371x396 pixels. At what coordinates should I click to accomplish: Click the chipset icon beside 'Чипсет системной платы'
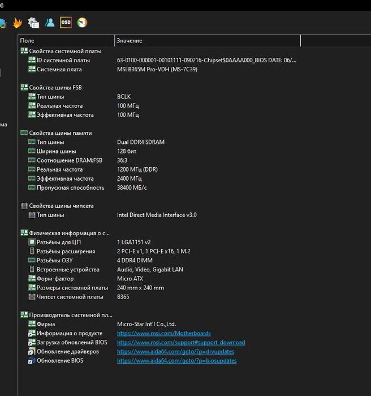click(32, 297)
